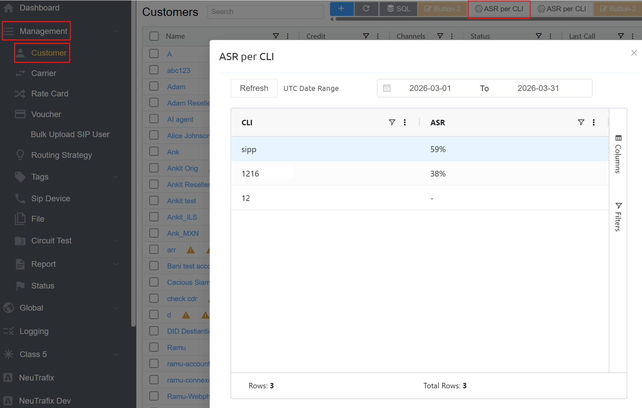Screen dimensions: 642x408
Task: Open the SQL database button
Action: [x=399, y=9]
